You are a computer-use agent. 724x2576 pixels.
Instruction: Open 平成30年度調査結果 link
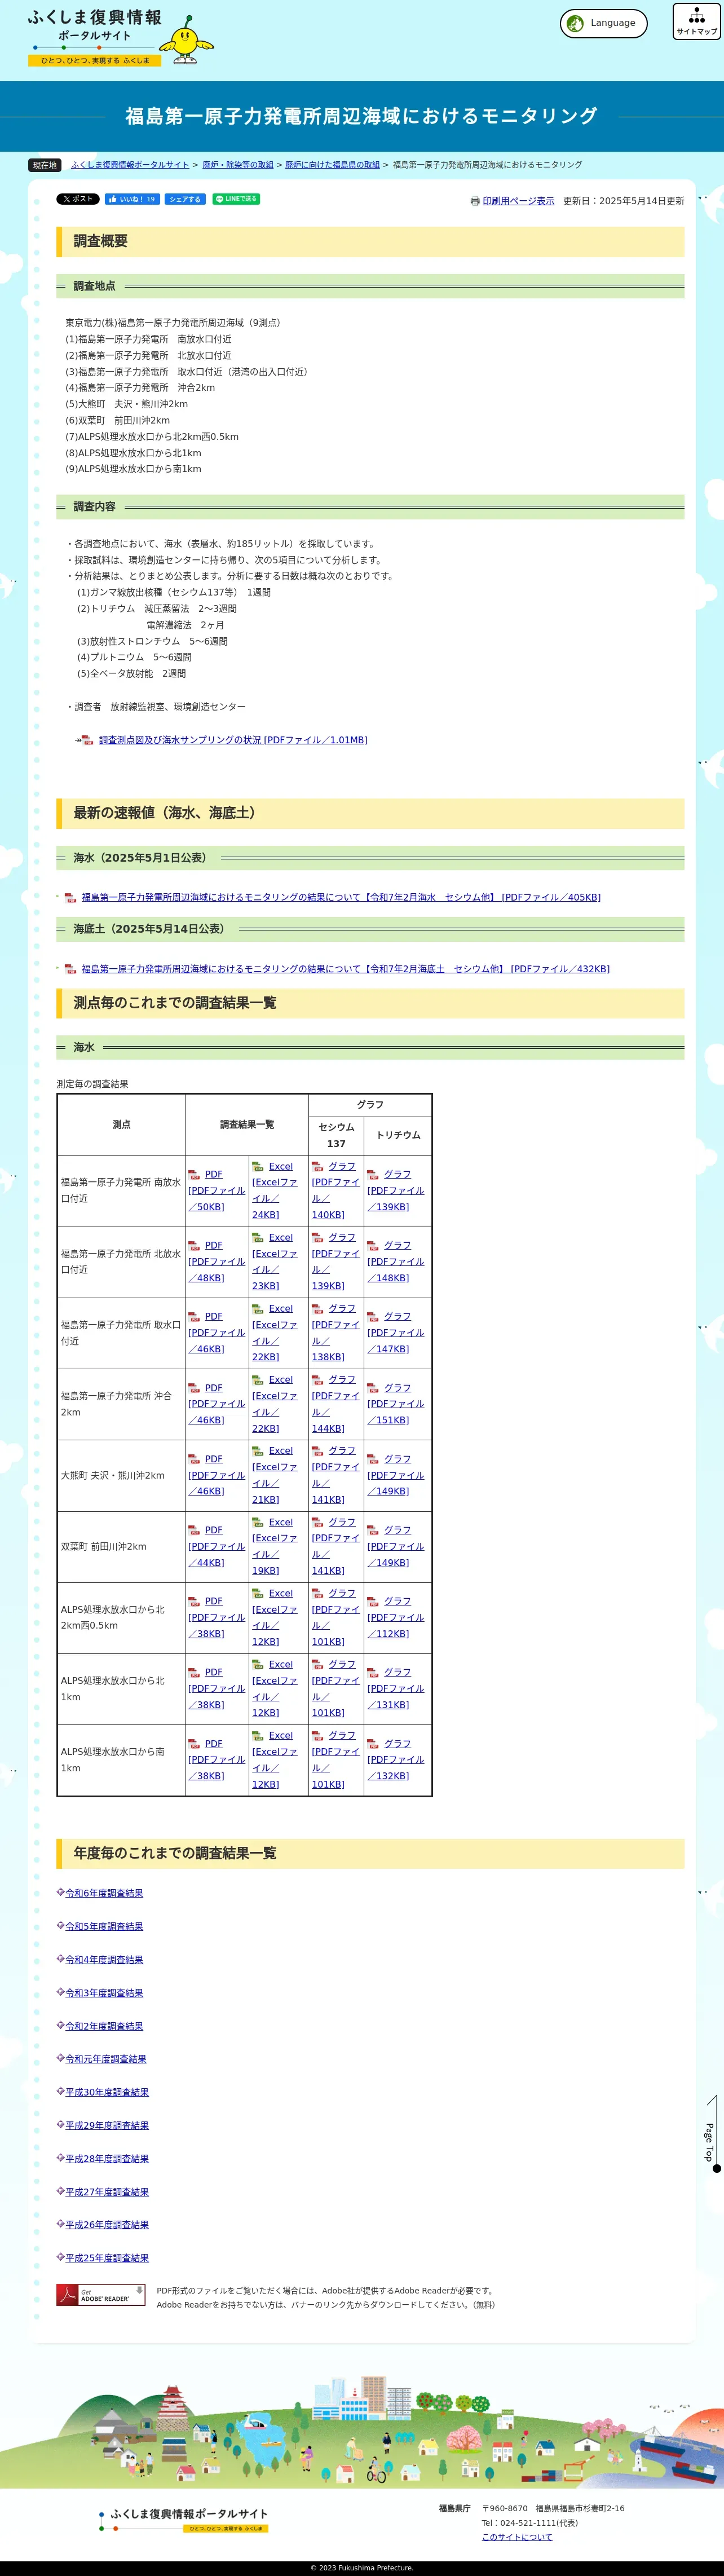[x=107, y=2092]
